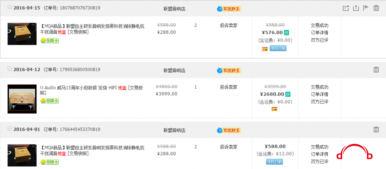Delete the 2016-04-15 order with trash icon
This screenshot has width=386, height=169.
coord(376,8)
